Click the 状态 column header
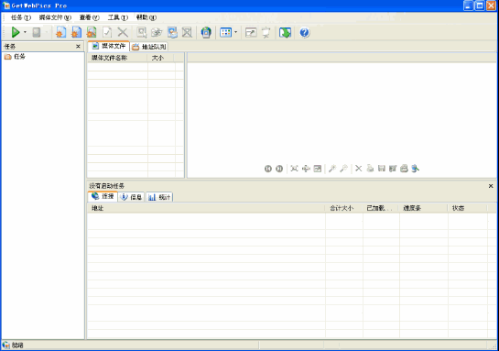Screen dimensions: 499x351 [468, 208]
